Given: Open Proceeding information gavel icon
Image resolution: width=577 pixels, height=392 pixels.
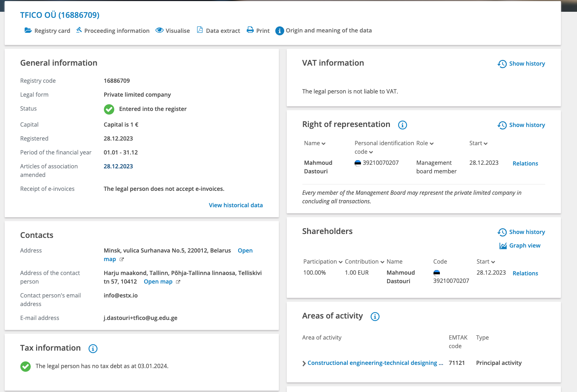Looking at the screenshot, I should click(x=79, y=30).
